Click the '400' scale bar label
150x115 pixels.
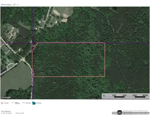point(124,95)
